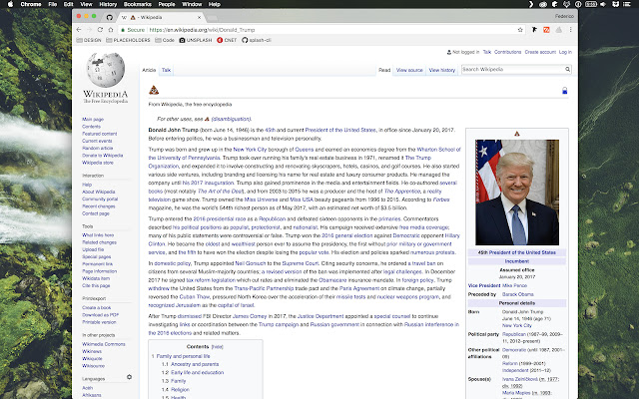Jump to Family and personal life section
Screen dimensions: 639x399
point(183,356)
